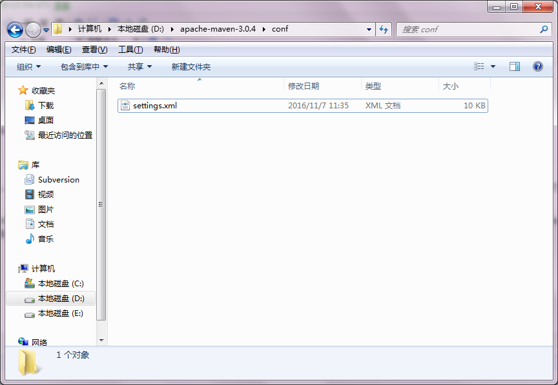558x385 pixels.
Task: Open the 文件(F) menu
Action: [x=23, y=50]
